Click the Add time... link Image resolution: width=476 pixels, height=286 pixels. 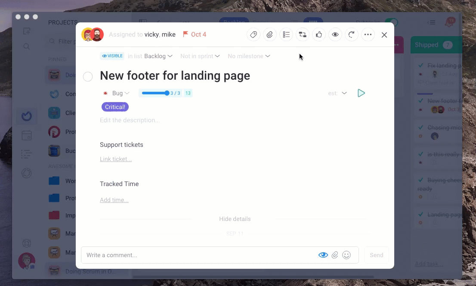pos(114,200)
